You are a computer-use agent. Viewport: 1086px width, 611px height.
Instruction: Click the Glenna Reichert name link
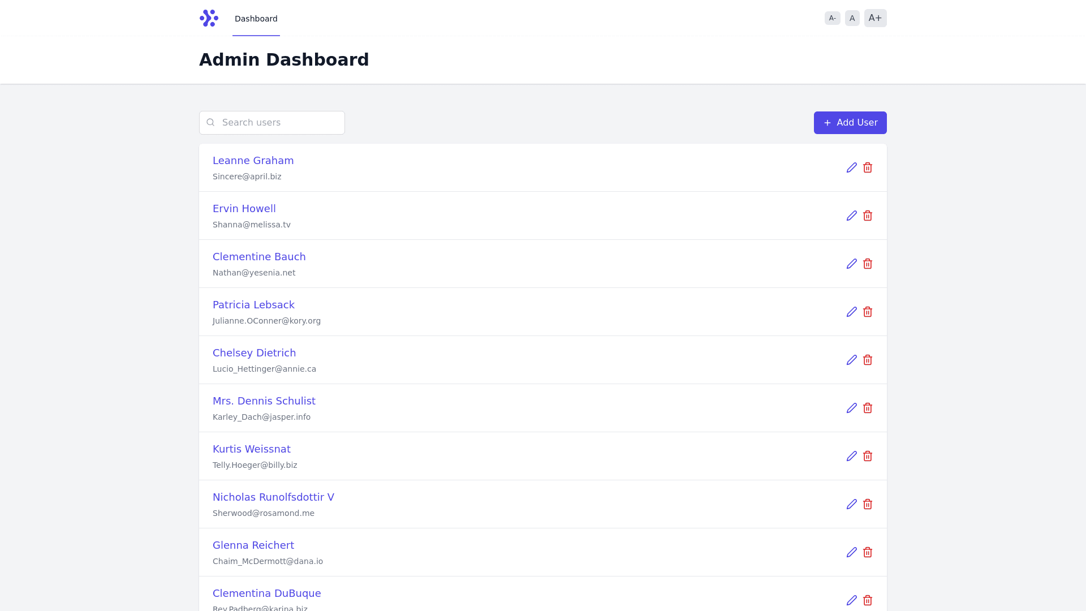point(253,545)
